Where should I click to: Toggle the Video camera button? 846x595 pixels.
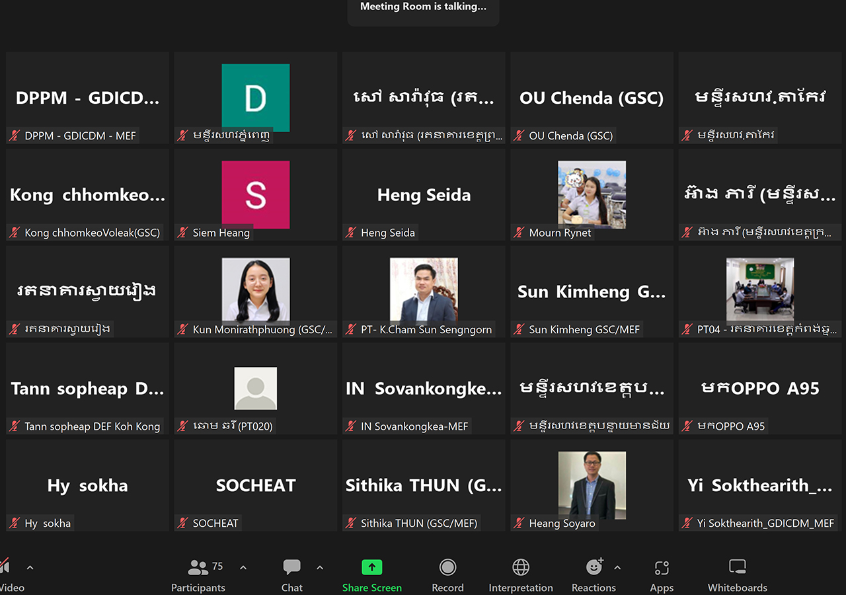coord(5,567)
